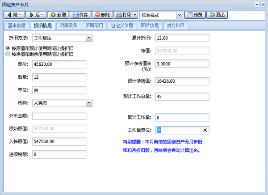Click the 预计工作总量 input field
This screenshot has width=268, height=195.
pyautogui.click(x=182, y=97)
